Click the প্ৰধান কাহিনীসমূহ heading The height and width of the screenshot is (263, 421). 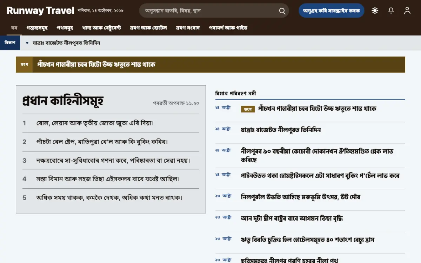click(63, 101)
